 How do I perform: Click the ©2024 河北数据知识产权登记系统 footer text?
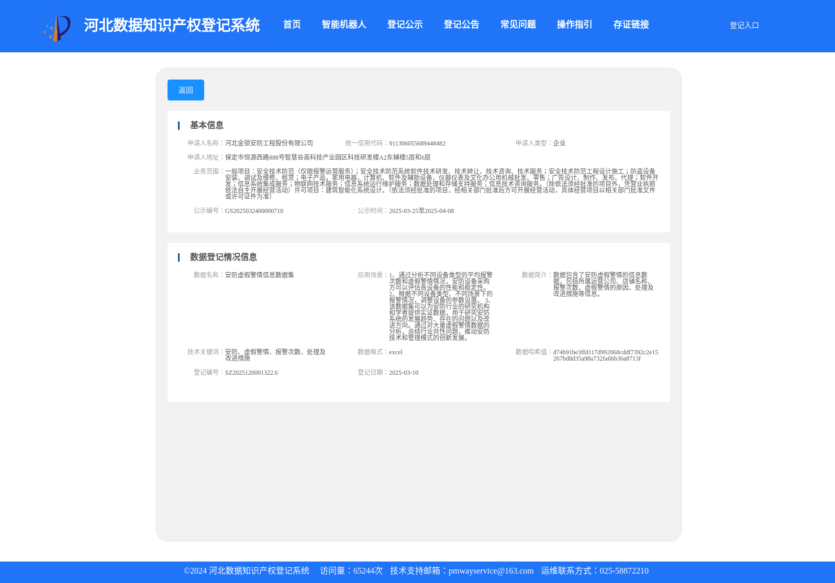point(247,571)
